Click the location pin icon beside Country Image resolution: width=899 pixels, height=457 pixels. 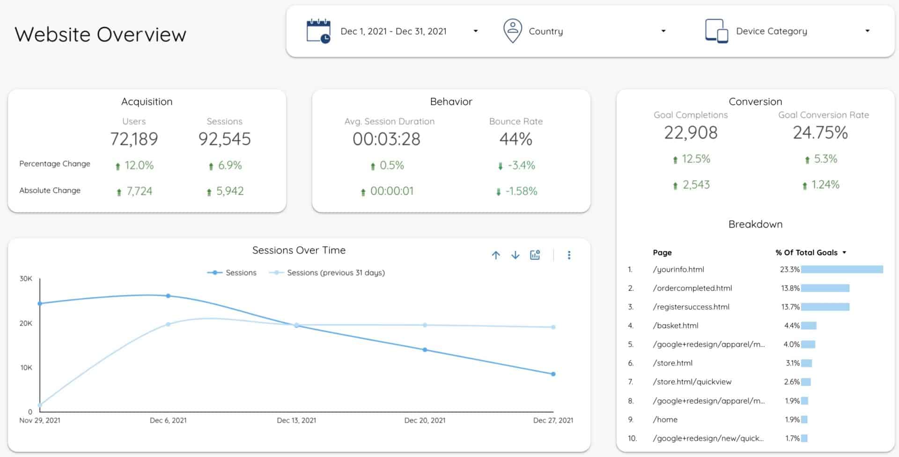(513, 30)
